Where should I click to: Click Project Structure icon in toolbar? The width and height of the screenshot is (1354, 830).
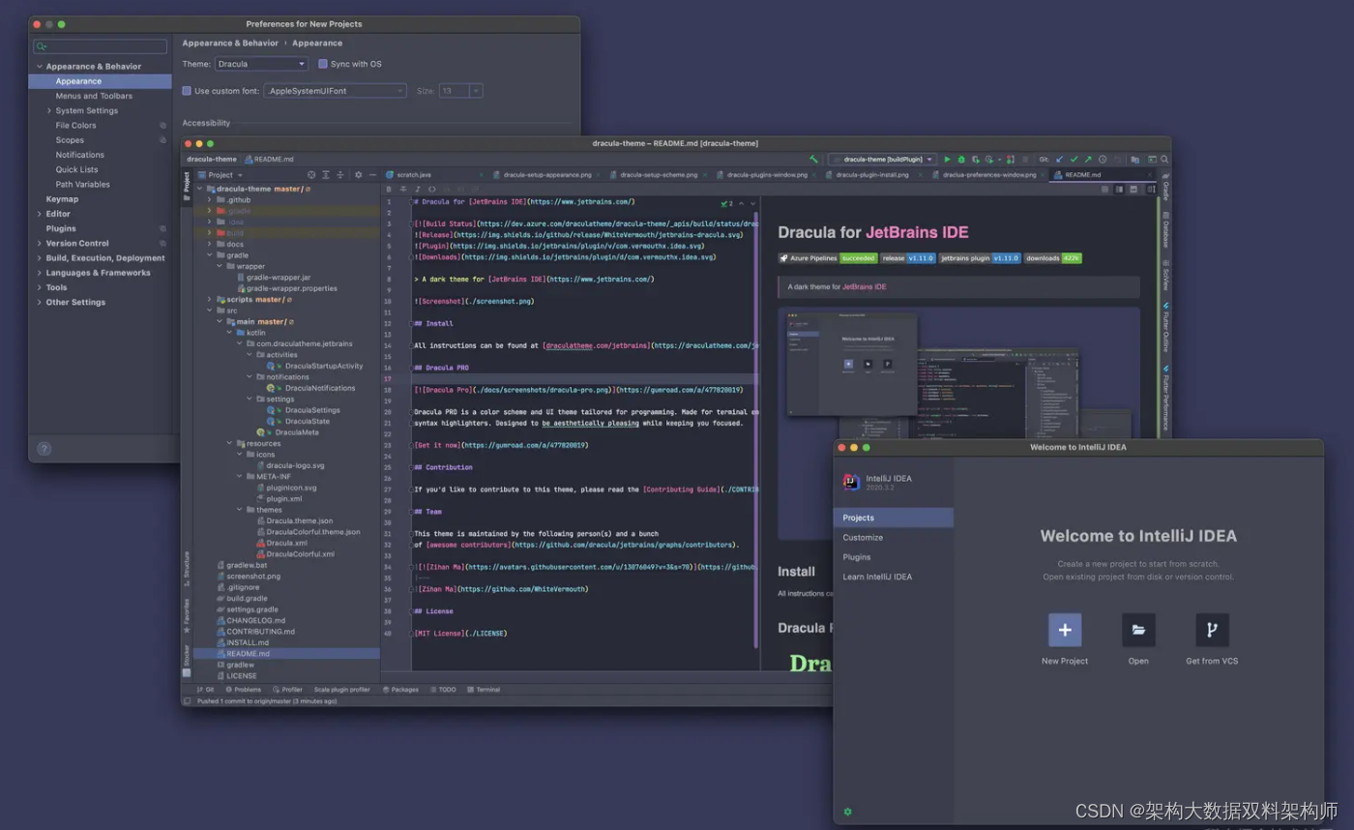coord(1134,160)
